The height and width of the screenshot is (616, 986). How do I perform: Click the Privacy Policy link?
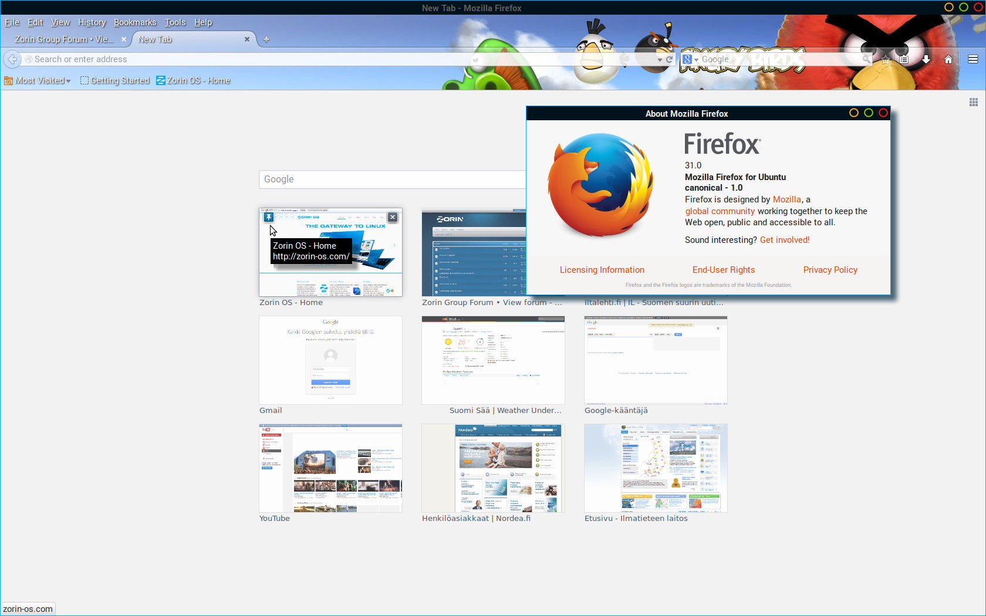tap(830, 270)
